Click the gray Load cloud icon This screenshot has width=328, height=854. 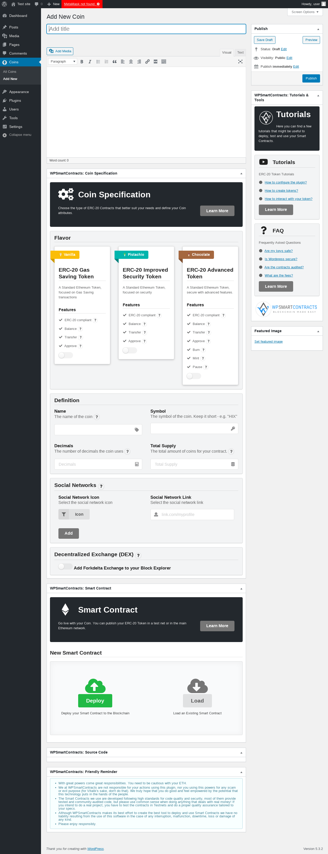198,686
